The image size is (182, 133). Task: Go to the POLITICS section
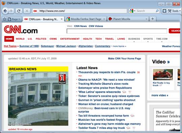click(41, 39)
